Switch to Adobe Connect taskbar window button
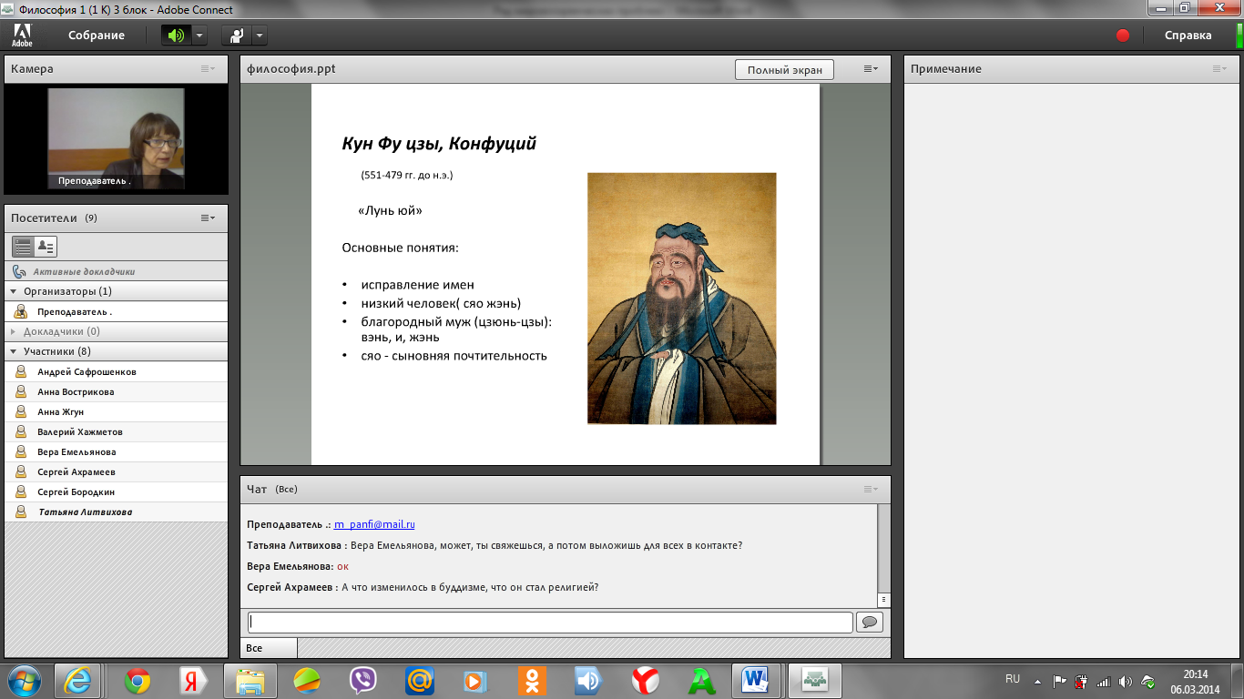This screenshot has height=699, width=1244. pos(814,680)
